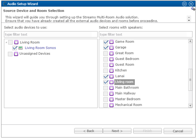
Task: Click the room icon next to Master Bedroom
Action: click(x=111, y=99)
